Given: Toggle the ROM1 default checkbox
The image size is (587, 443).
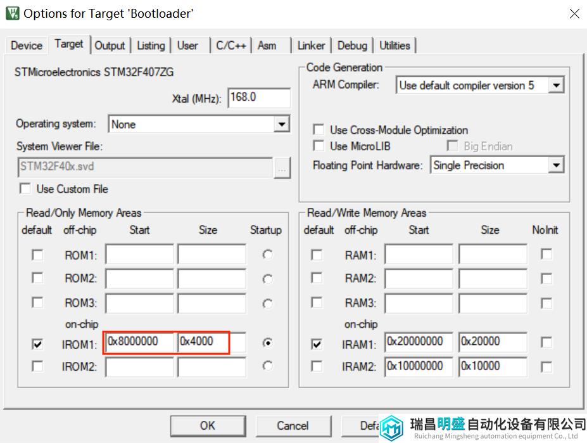Looking at the screenshot, I should click(x=37, y=255).
